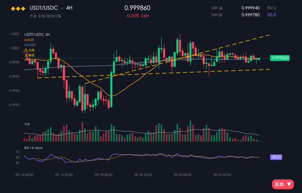Click the 0.9992 price axis label
This screenshot has height=193, width=302.
15,105
